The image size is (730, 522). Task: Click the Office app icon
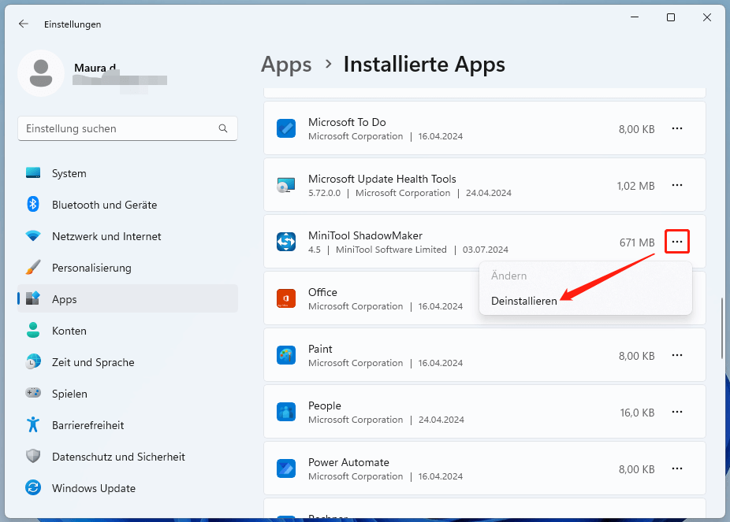286,298
